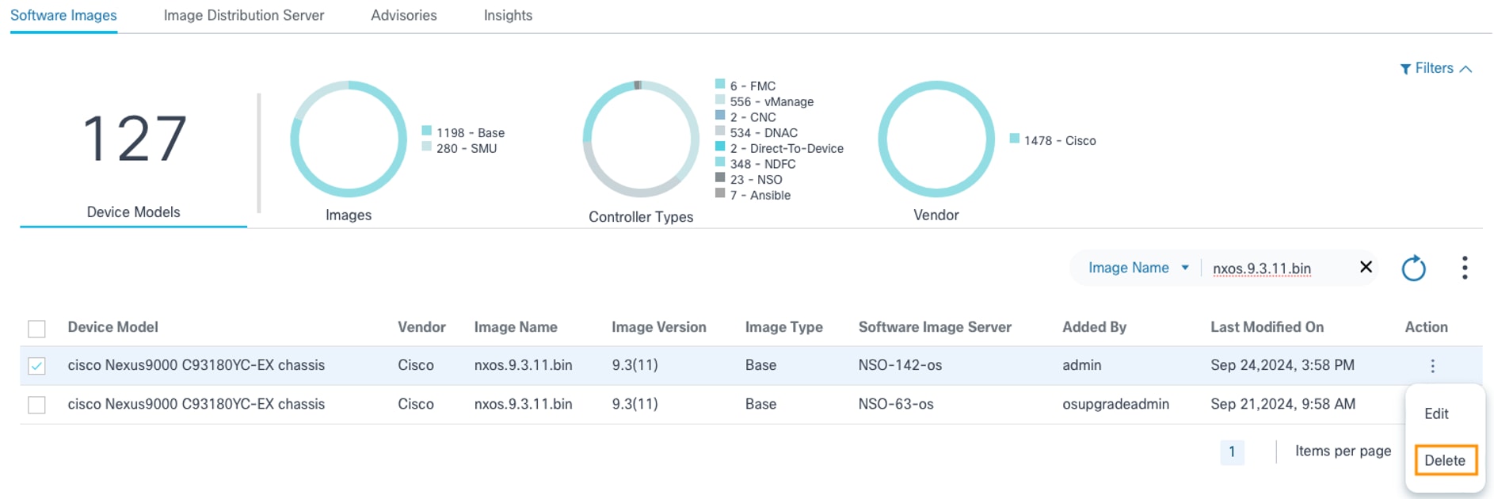
Task: Collapse the Filters panel chevron
Action: pyautogui.click(x=1466, y=69)
